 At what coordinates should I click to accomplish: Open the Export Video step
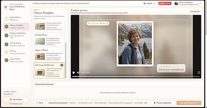16,60
